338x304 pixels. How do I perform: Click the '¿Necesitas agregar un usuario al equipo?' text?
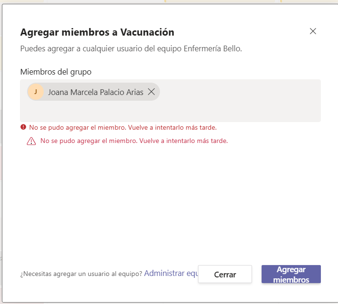[x=81, y=274]
